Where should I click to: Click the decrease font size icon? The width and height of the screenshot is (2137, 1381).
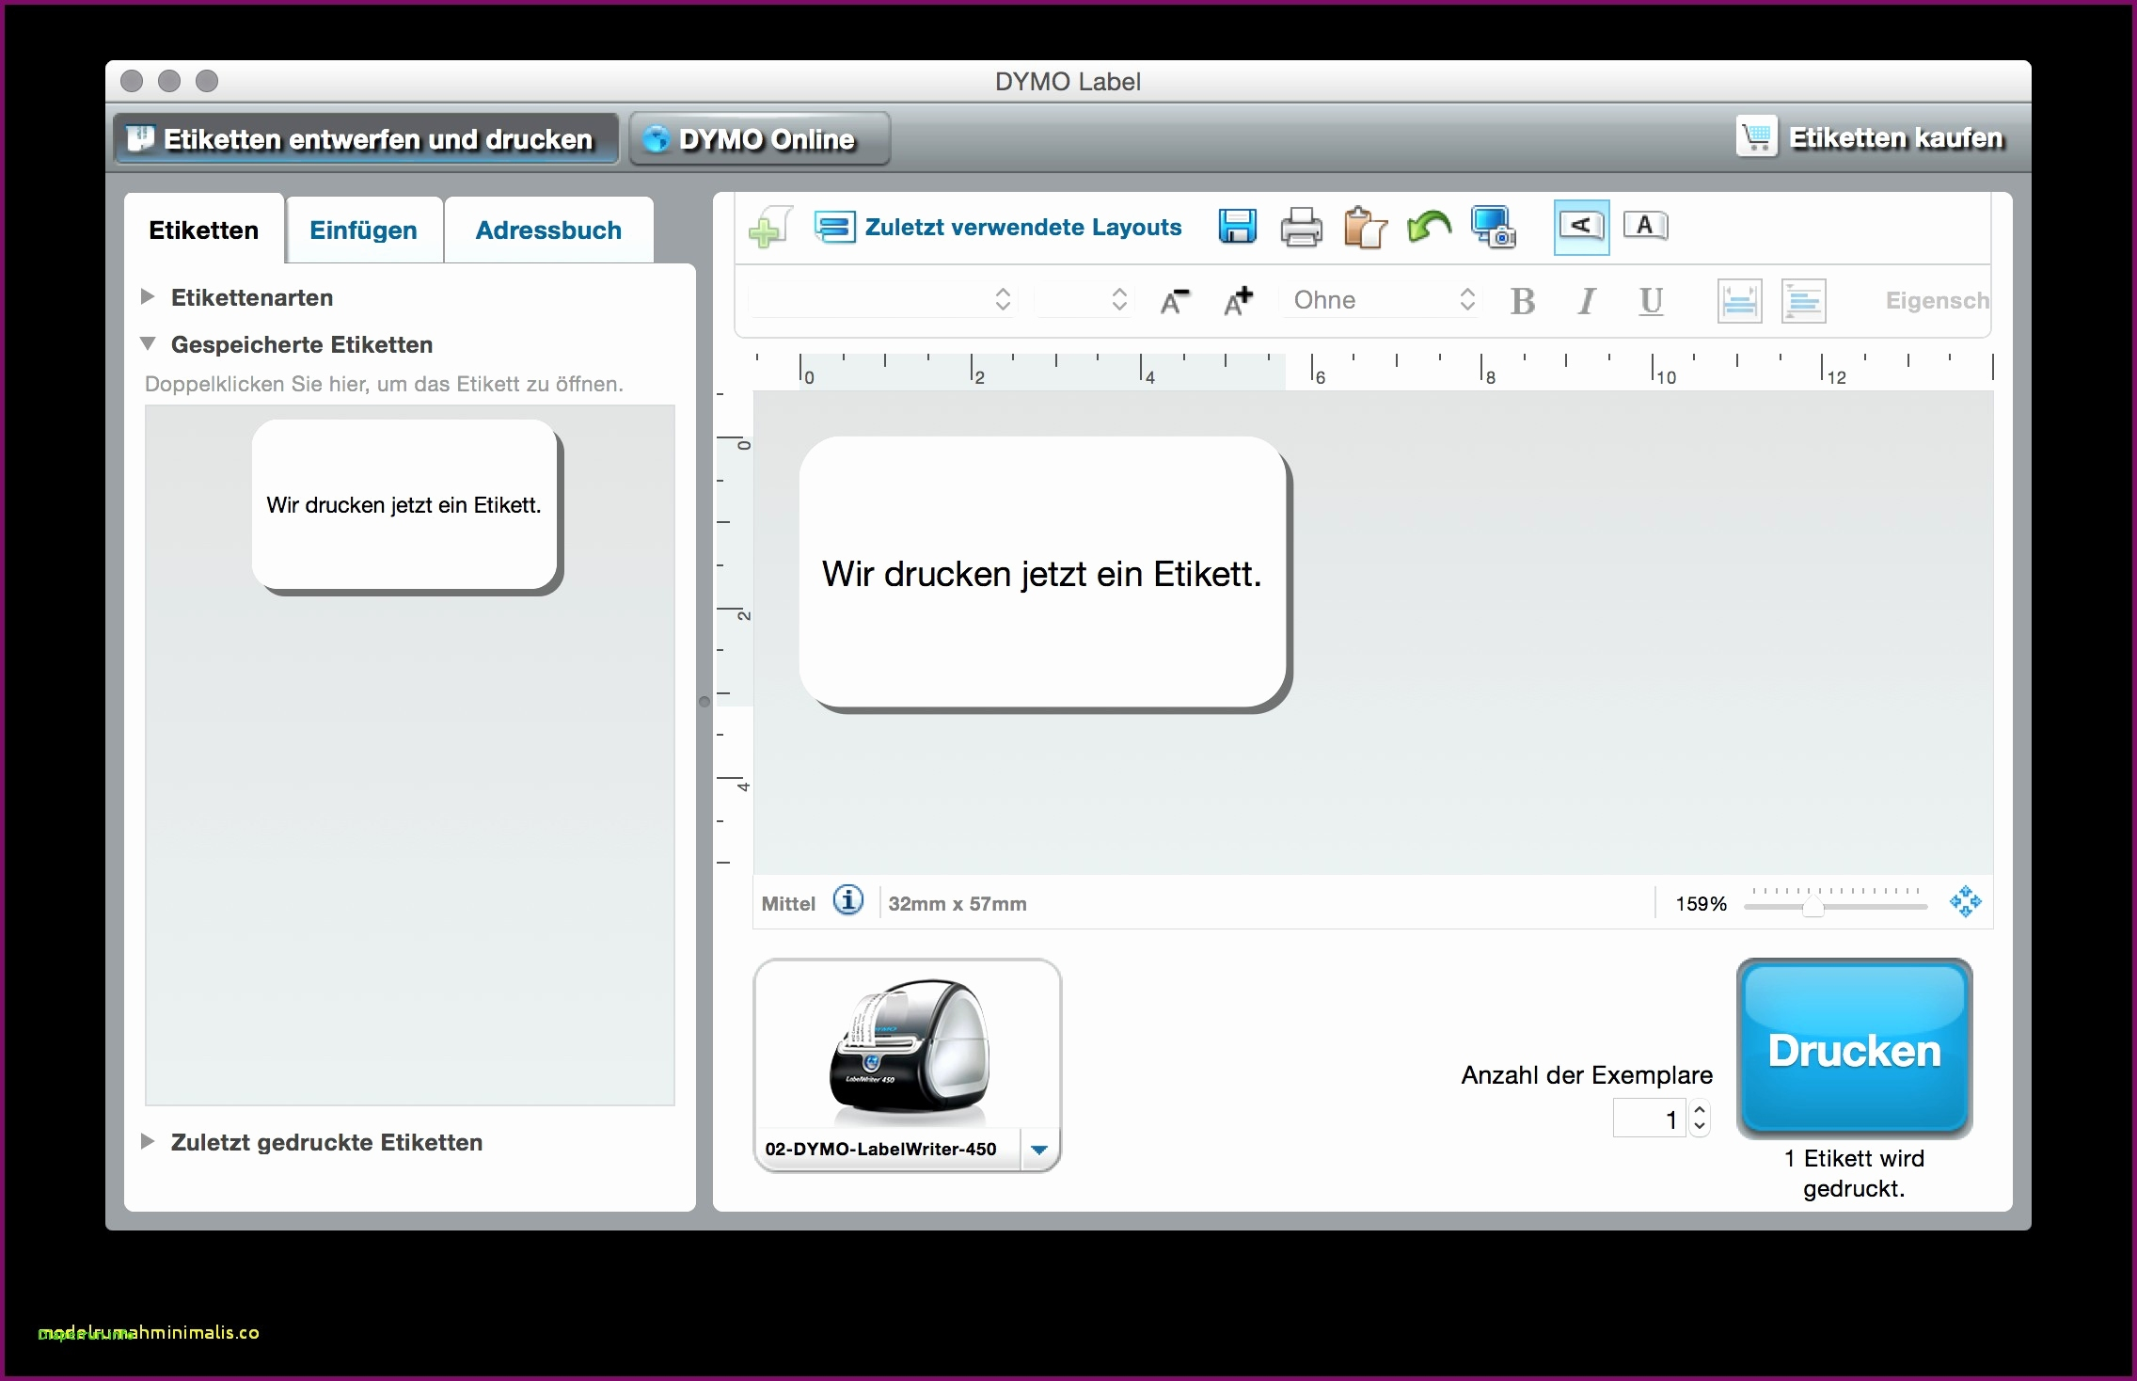coord(1174,300)
